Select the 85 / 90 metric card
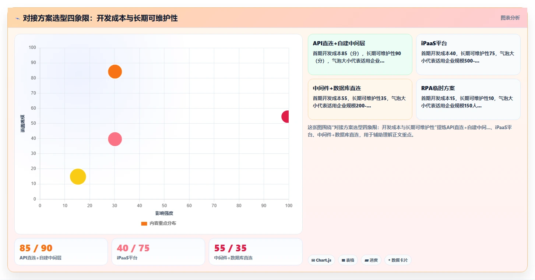Image resolution: width=535 pixels, height=280 pixels. (x=61, y=252)
